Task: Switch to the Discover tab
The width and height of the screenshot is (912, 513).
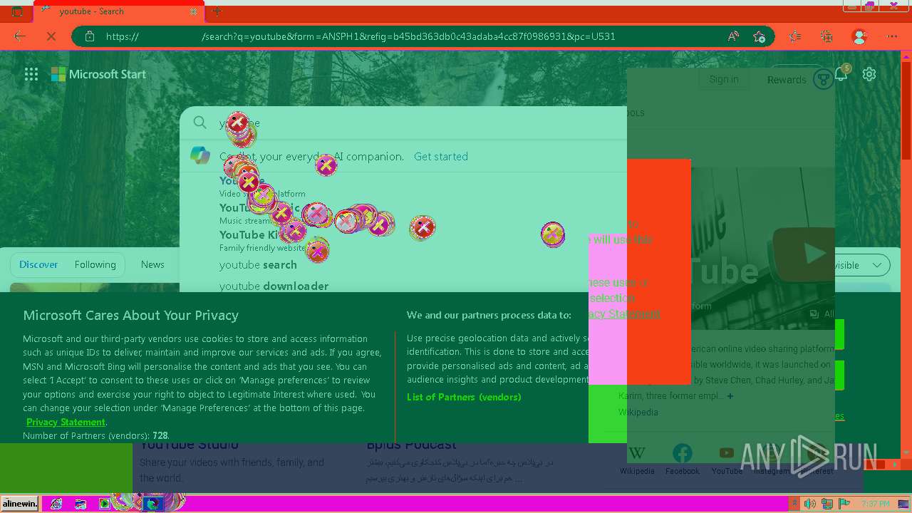Action: [x=38, y=264]
